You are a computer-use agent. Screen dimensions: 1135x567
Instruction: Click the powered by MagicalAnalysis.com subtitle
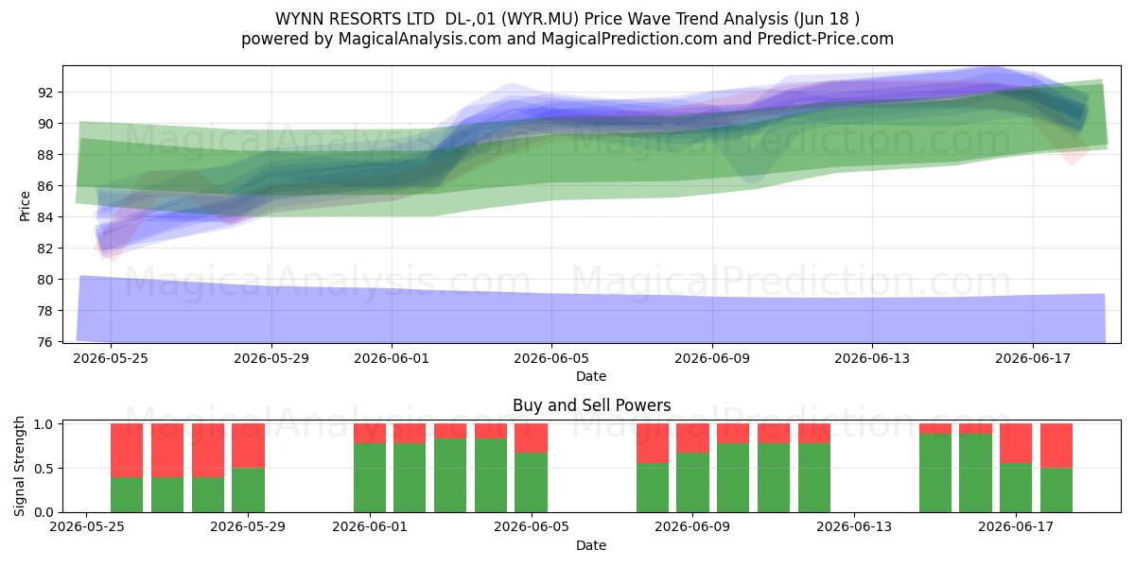pyautogui.click(x=567, y=39)
